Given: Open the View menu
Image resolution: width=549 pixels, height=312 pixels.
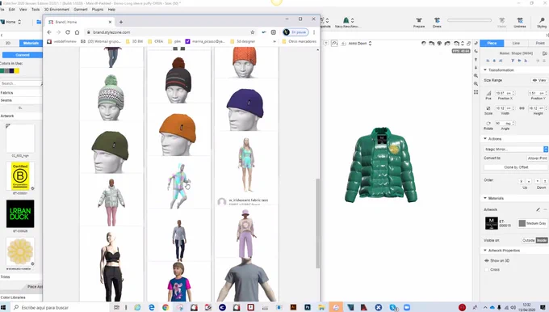Looking at the screenshot, I should click(23, 10).
